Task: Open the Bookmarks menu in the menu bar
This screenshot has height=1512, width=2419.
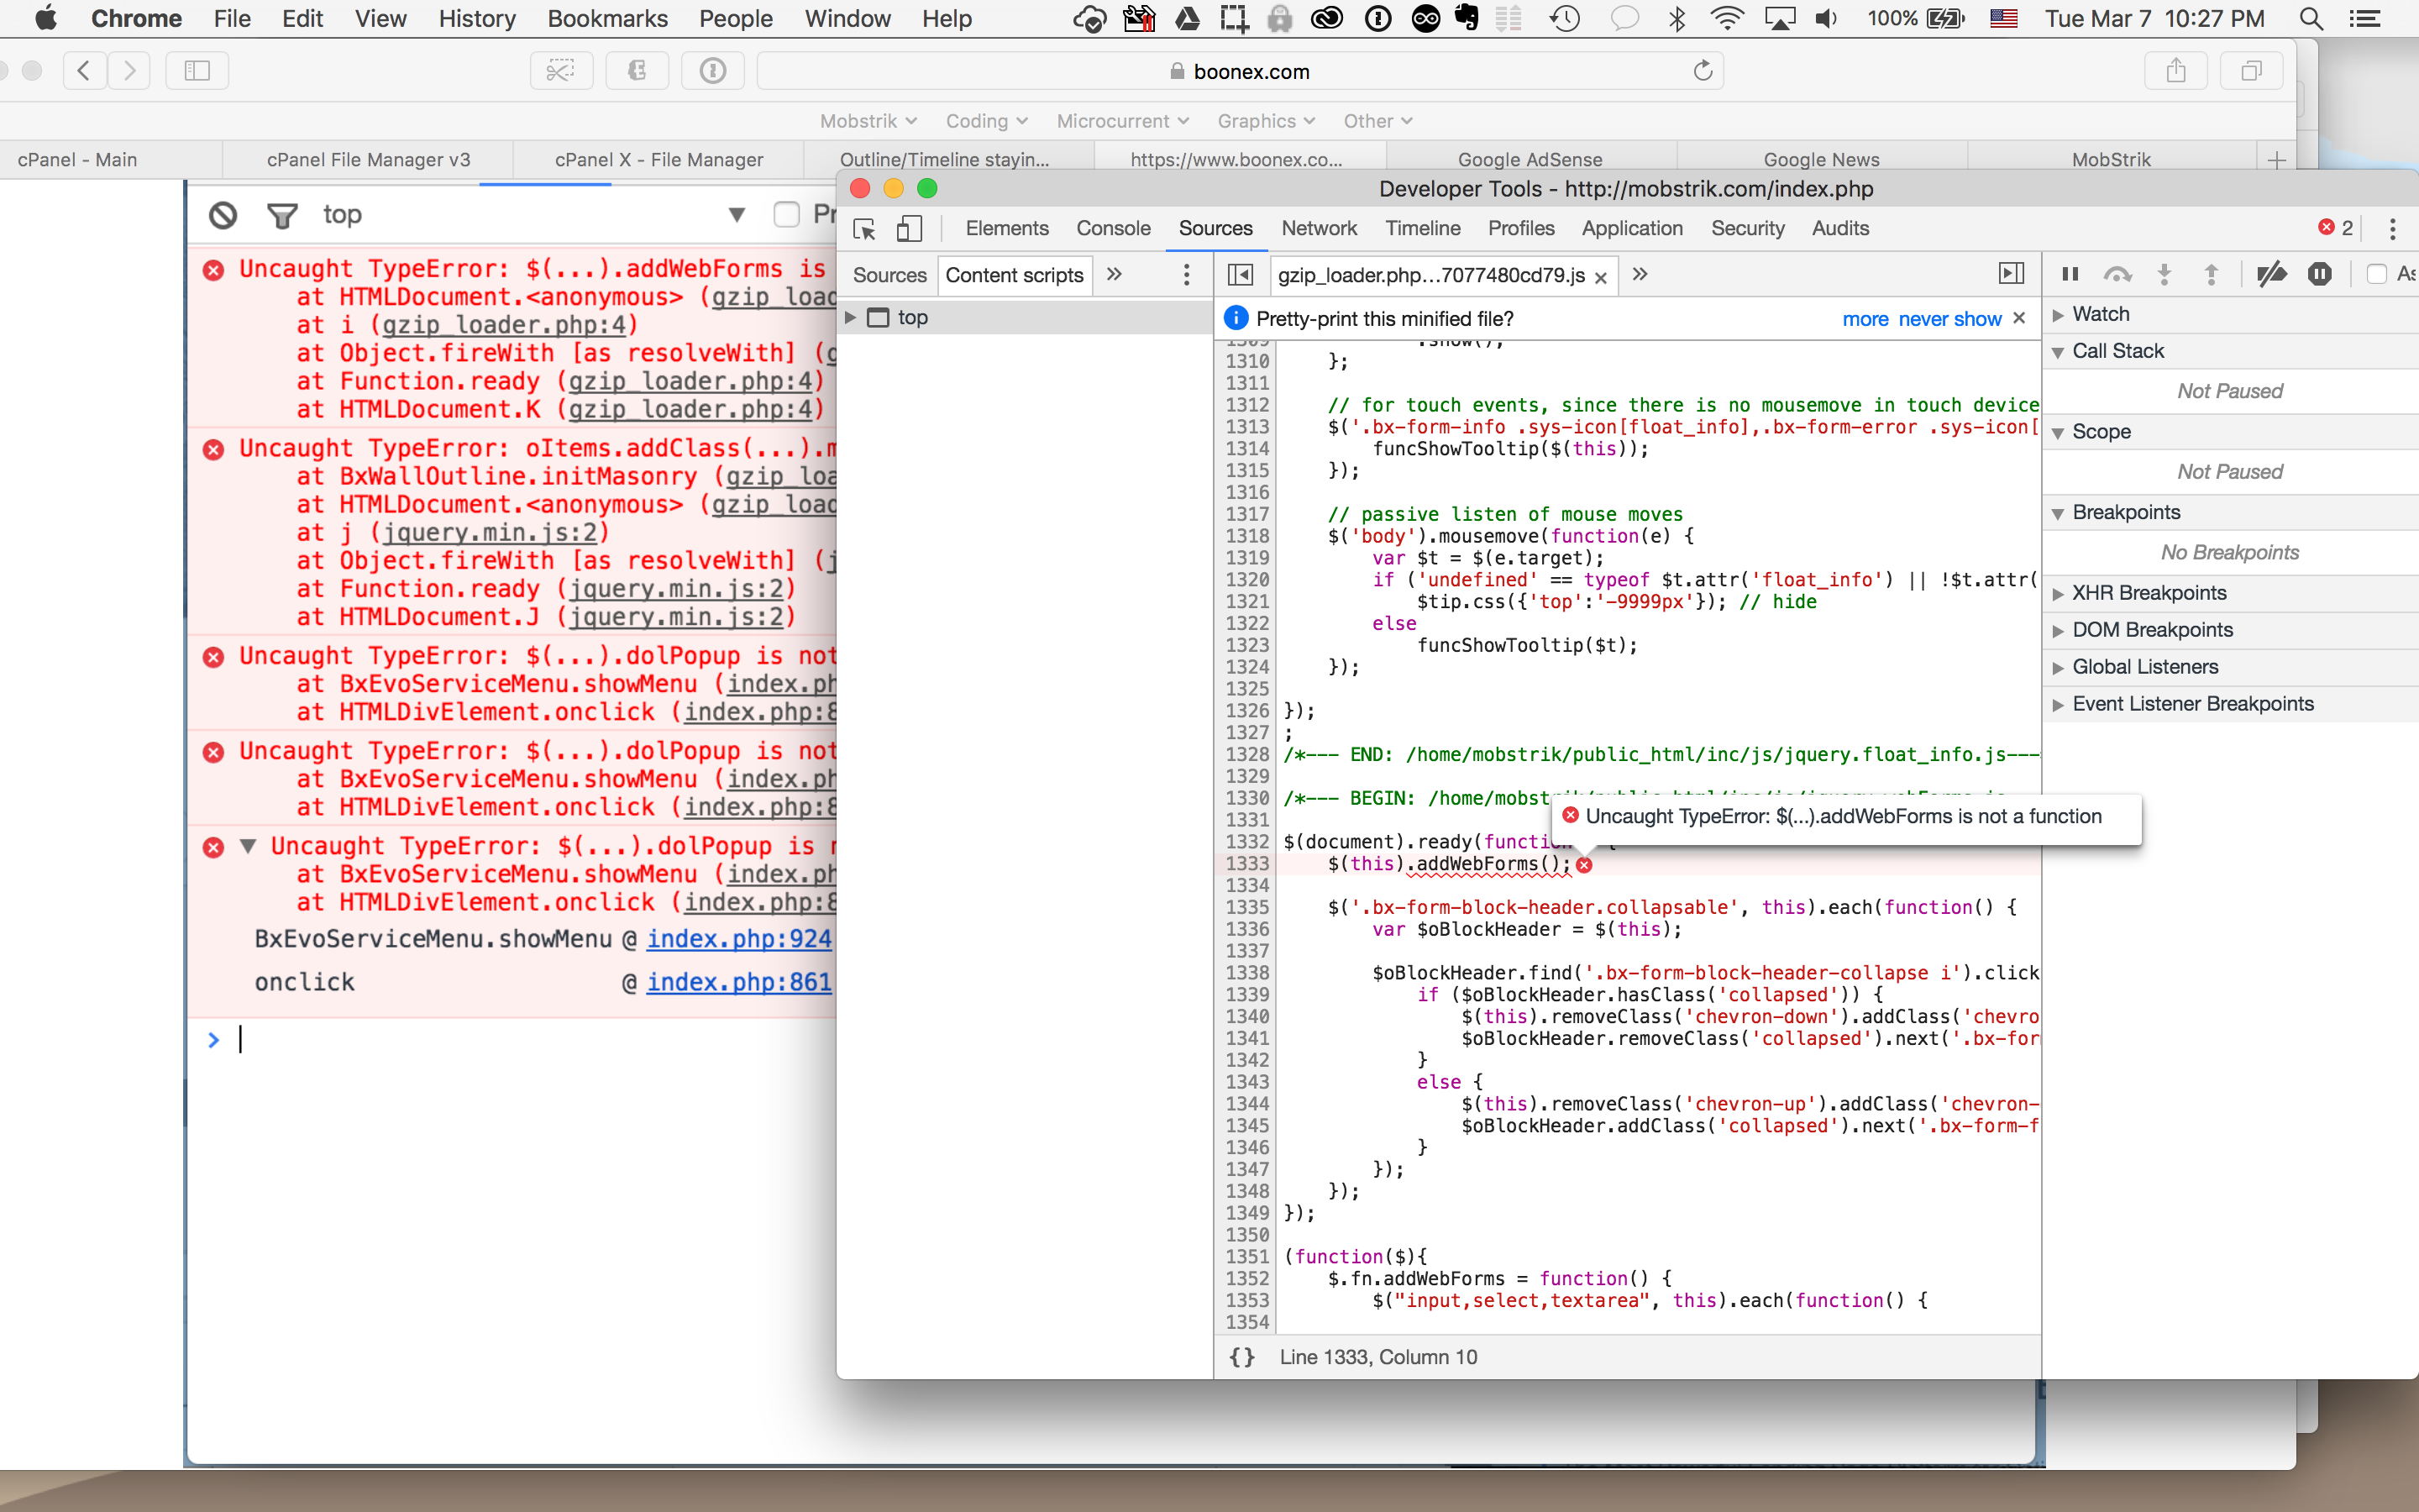Action: 606,18
